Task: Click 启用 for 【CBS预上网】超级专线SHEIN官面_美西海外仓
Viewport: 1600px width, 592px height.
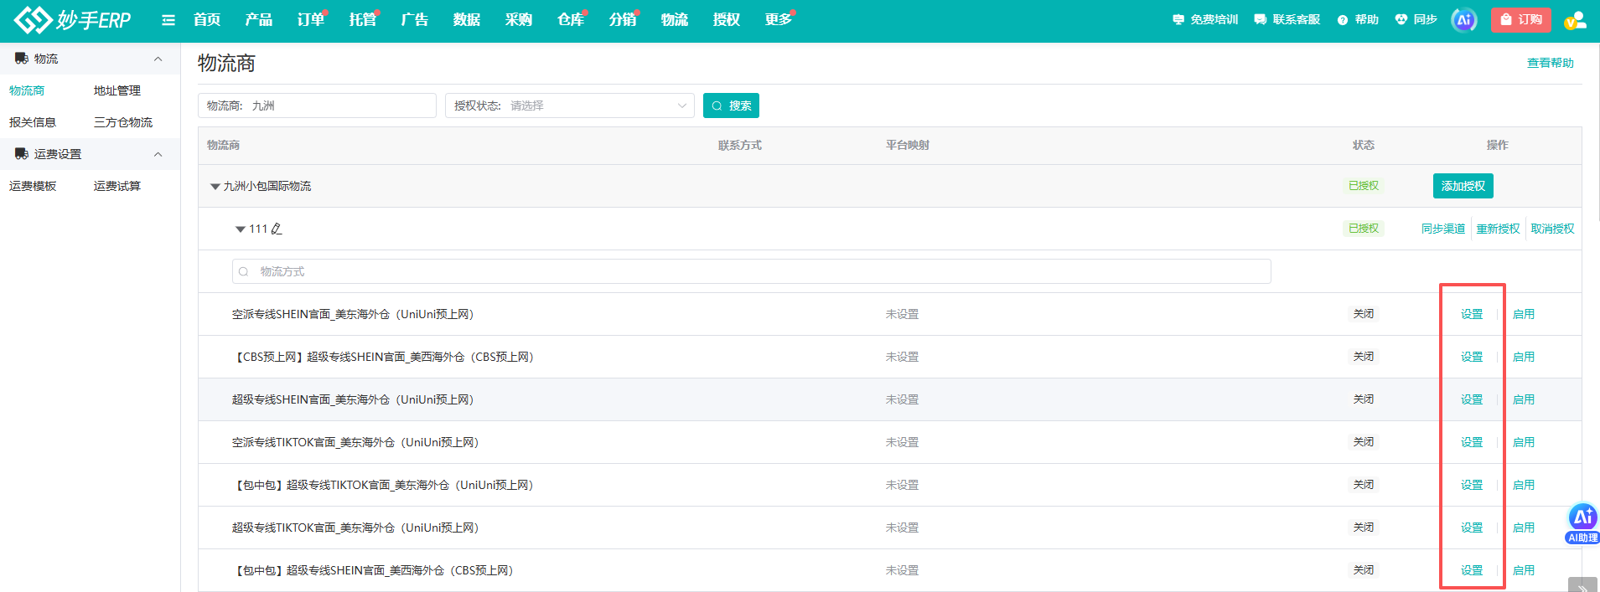Action: 1524,357
